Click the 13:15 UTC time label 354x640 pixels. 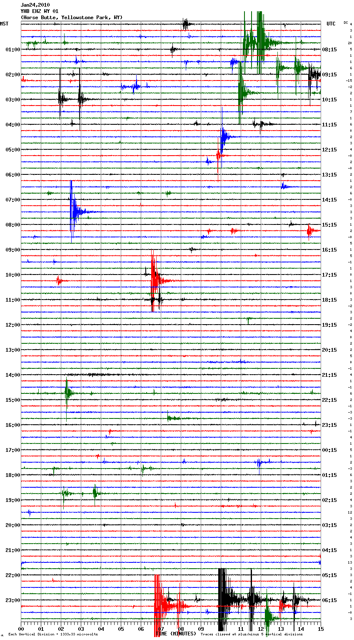pos(329,175)
